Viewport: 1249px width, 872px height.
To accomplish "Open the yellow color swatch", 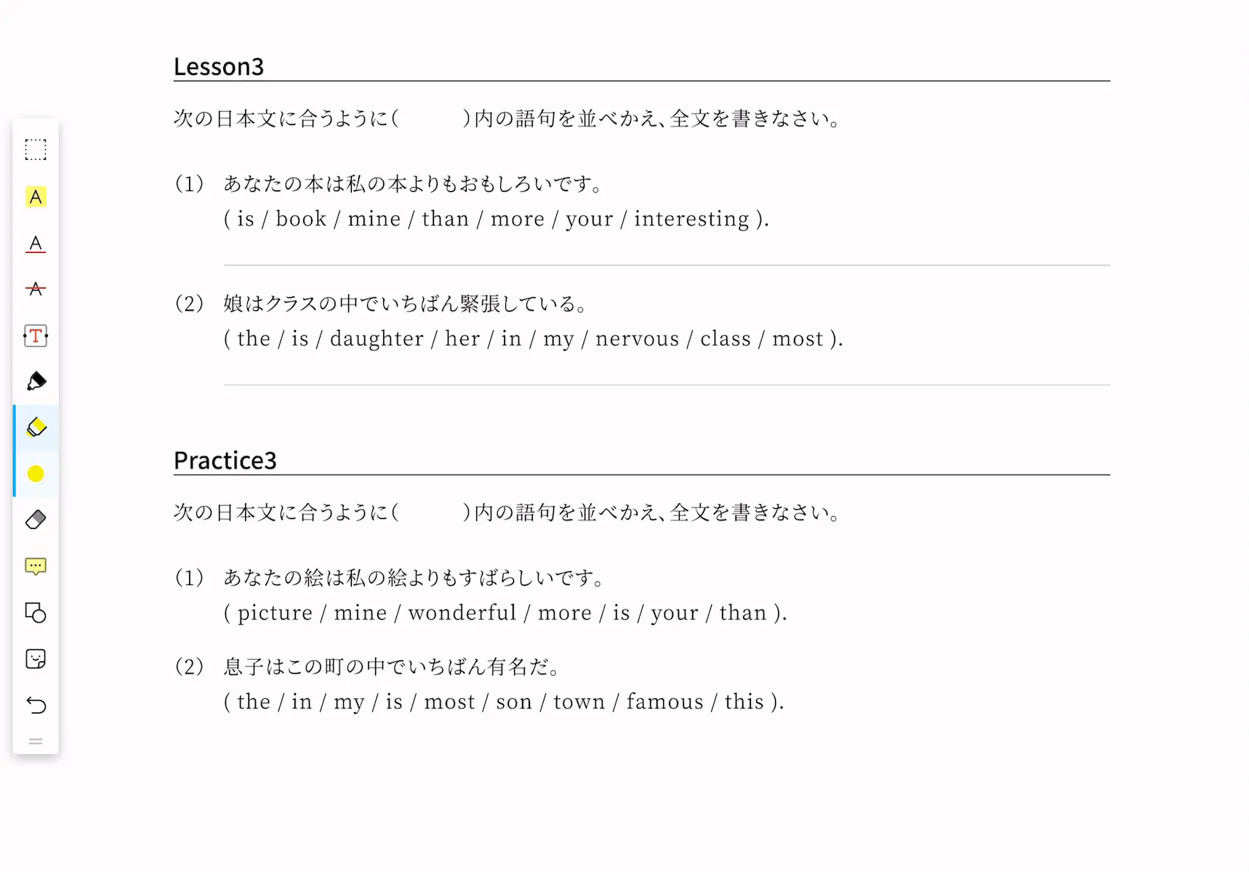I will (x=36, y=474).
